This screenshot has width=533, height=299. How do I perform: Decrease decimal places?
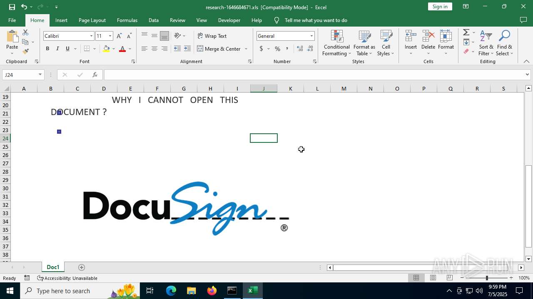311,49
